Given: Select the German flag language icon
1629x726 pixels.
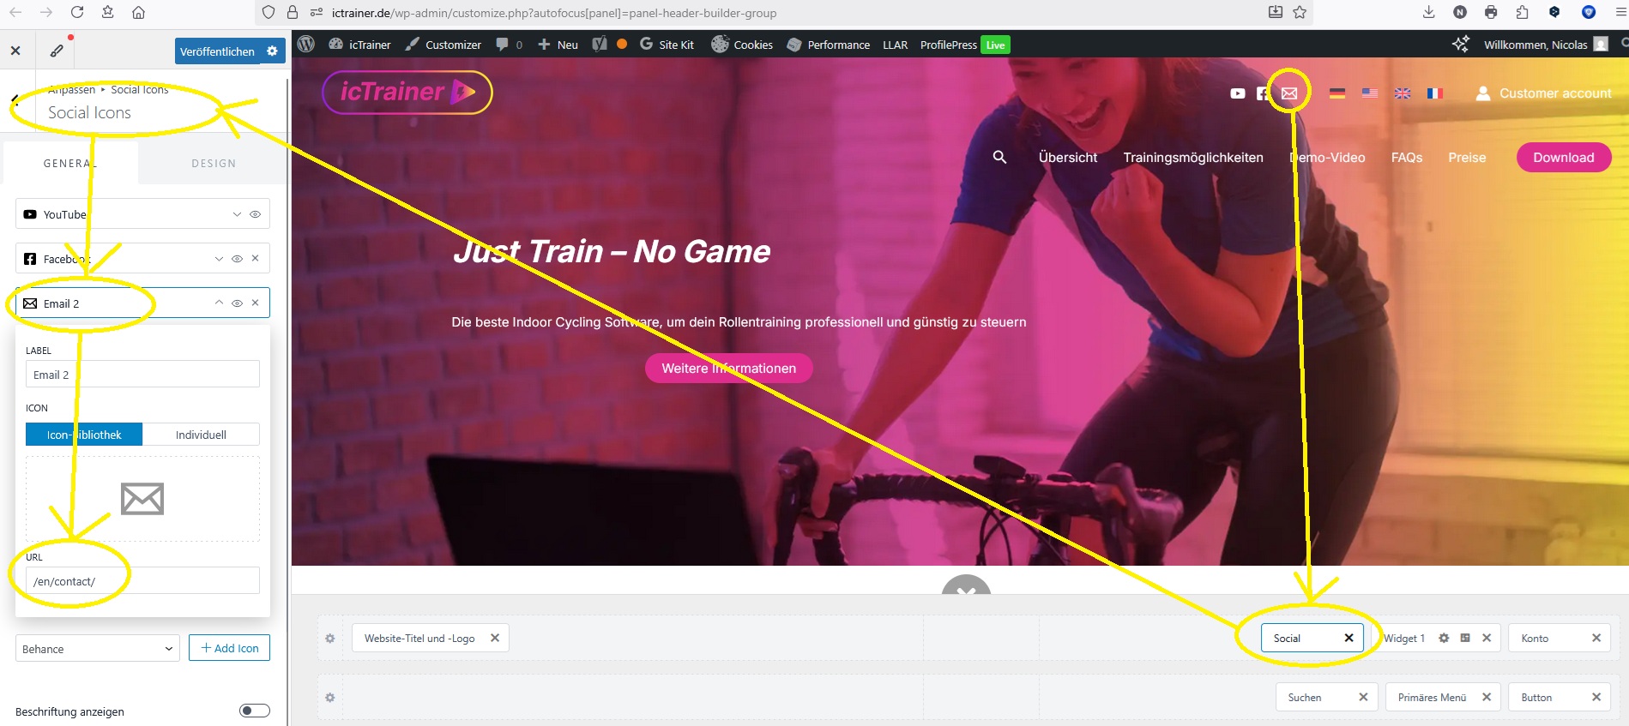Looking at the screenshot, I should [x=1336, y=93].
